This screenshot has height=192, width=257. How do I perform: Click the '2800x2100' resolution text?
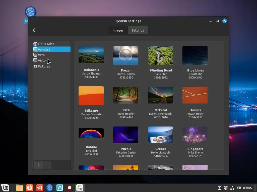[195, 77]
